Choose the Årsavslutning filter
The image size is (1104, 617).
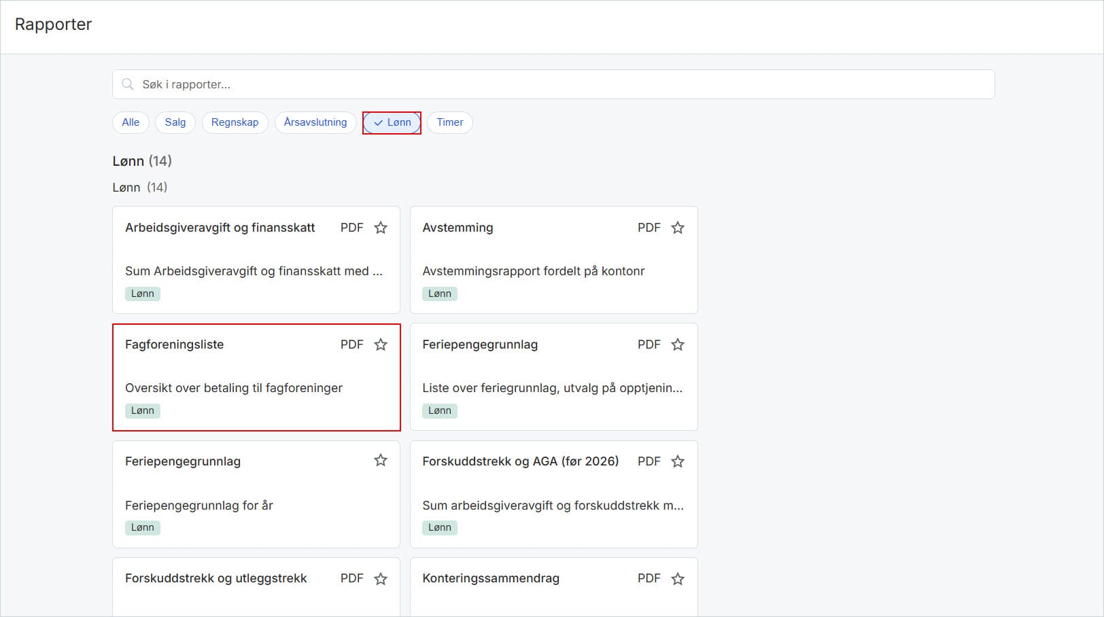tap(315, 122)
